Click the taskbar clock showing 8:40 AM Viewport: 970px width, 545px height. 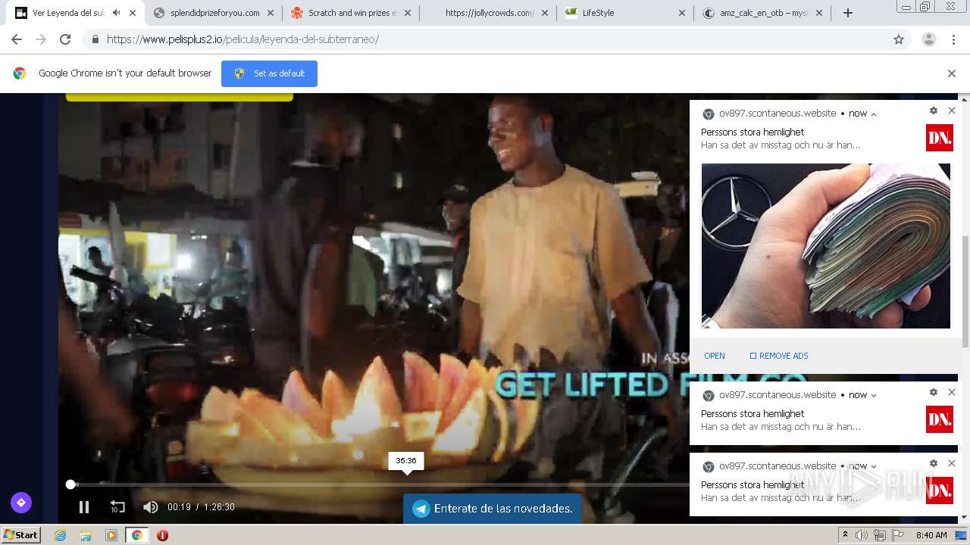(x=931, y=535)
